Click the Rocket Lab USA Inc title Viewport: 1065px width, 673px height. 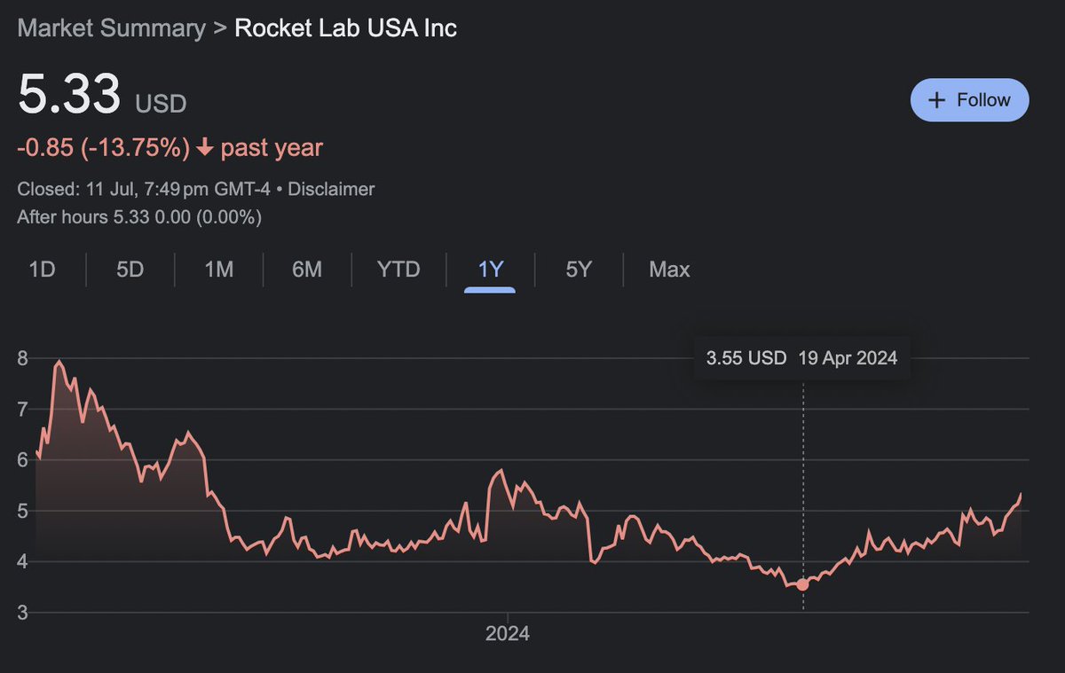coord(344,27)
